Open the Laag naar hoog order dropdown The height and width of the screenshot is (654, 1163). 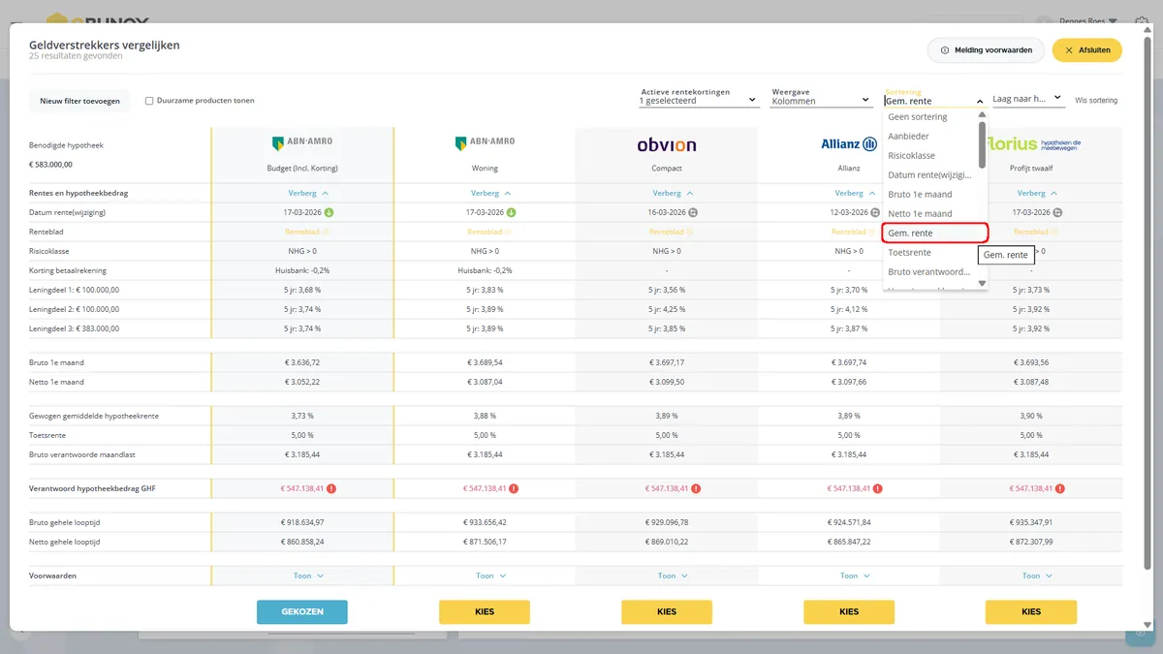click(x=1028, y=98)
